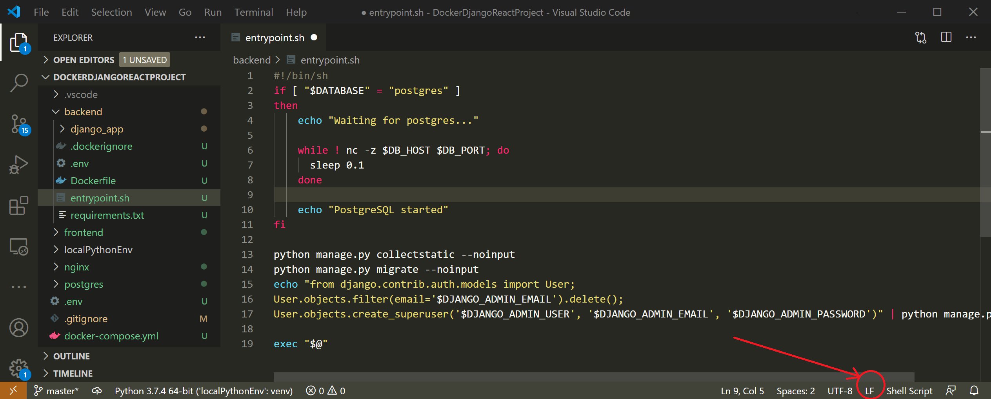Open the Search view in activity bar
This screenshot has height=399, width=991.
(19, 83)
